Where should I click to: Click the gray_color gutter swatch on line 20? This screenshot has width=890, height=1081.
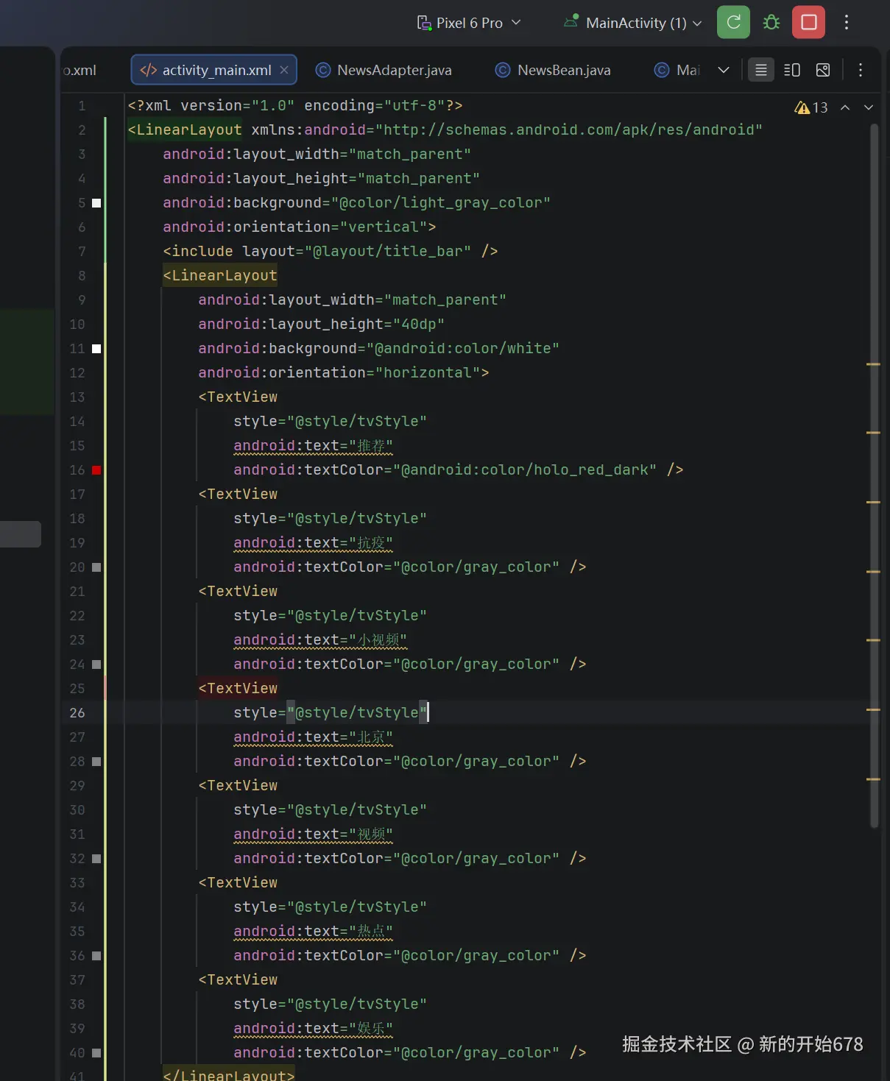[x=96, y=567]
